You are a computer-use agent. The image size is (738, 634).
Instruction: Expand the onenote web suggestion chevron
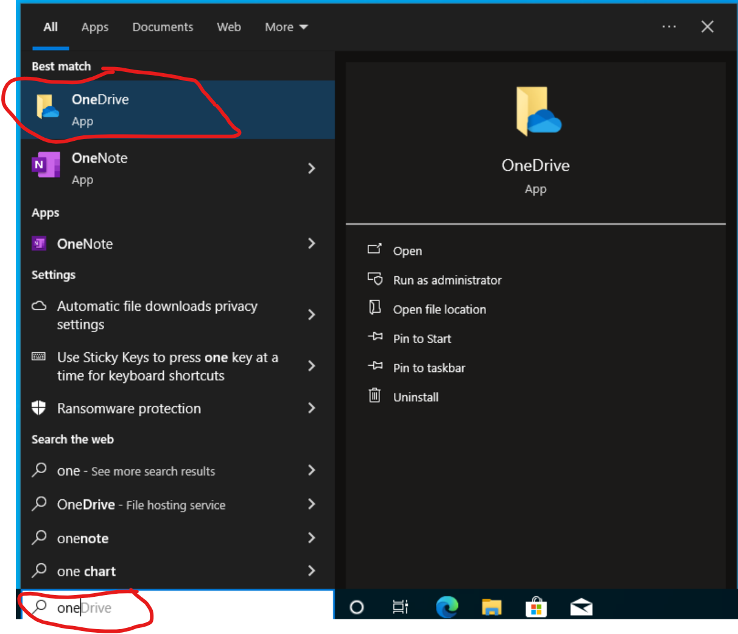[312, 538]
